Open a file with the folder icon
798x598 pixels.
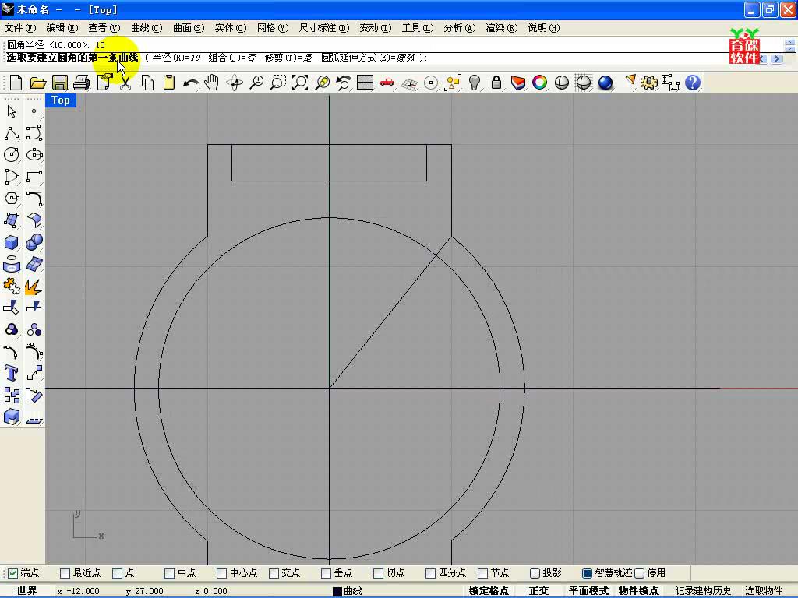[38, 83]
